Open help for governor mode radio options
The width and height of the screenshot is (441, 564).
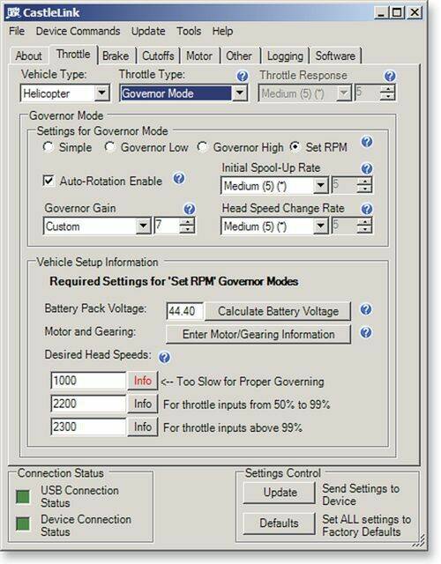point(367,142)
